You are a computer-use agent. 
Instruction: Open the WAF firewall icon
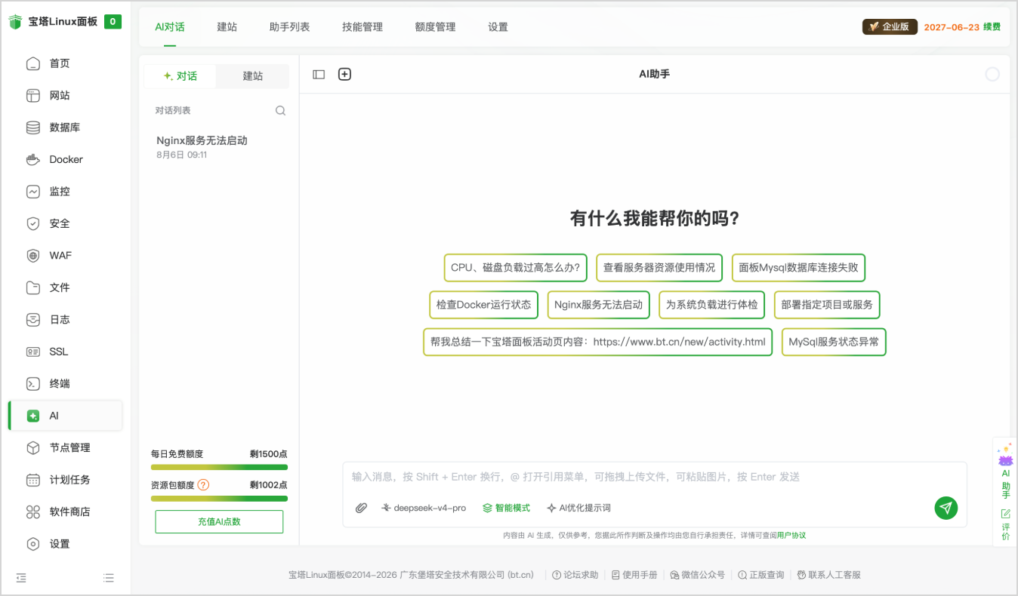pyautogui.click(x=33, y=256)
